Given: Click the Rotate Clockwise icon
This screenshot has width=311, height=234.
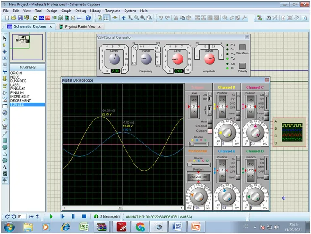Looking at the screenshot, I should pos(7,216).
